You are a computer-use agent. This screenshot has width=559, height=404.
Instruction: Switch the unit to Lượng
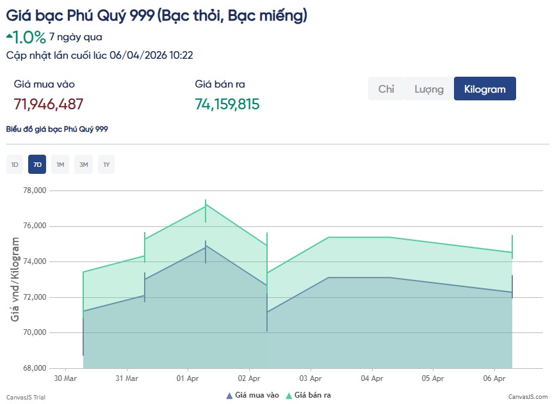tap(428, 89)
